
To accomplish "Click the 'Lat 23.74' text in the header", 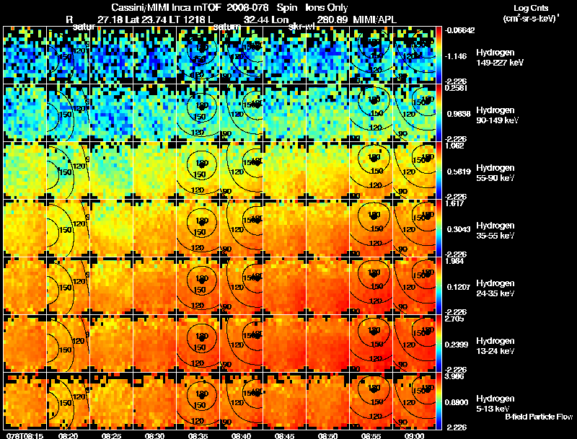I will click(145, 20).
